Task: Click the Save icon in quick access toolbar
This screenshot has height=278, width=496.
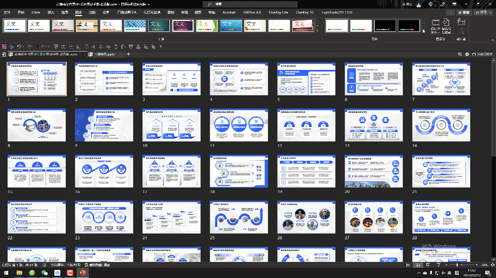Action: point(4,47)
